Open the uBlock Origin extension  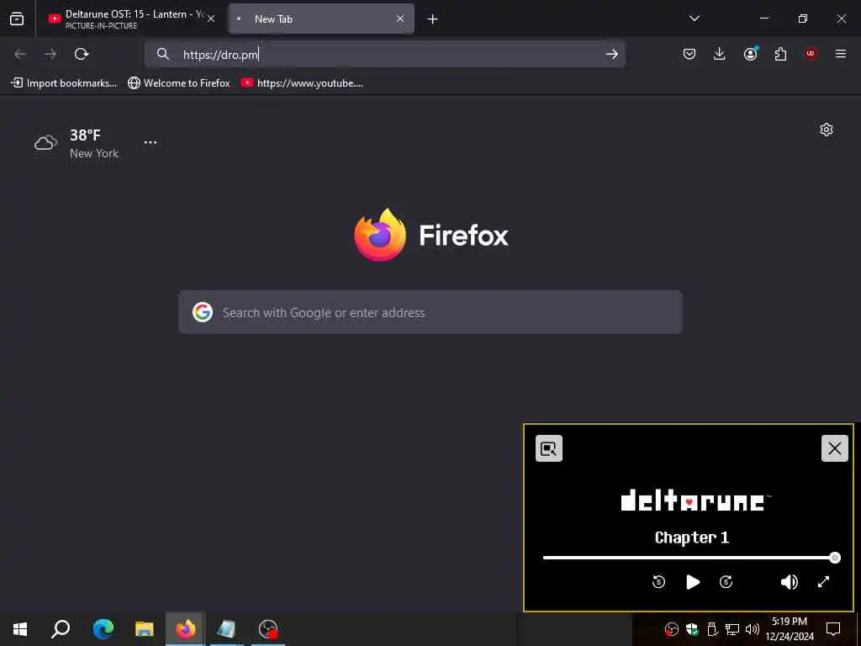811,54
